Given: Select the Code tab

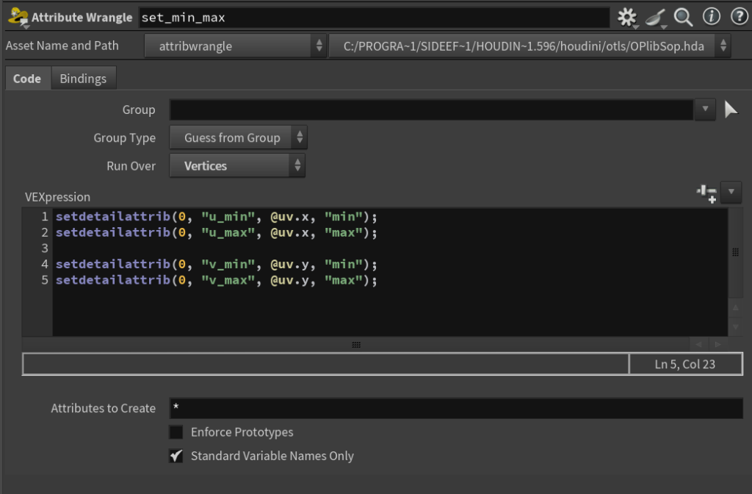Looking at the screenshot, I should [27, 79].
